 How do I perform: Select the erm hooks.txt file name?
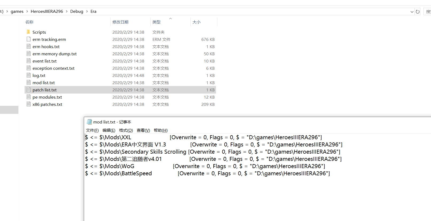tap(46, 46)
